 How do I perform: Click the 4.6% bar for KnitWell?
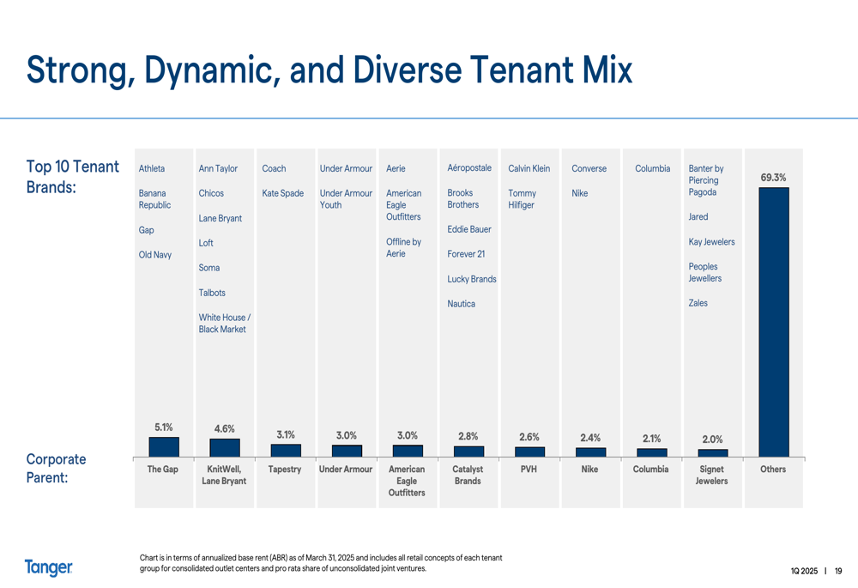coord(224,447)
